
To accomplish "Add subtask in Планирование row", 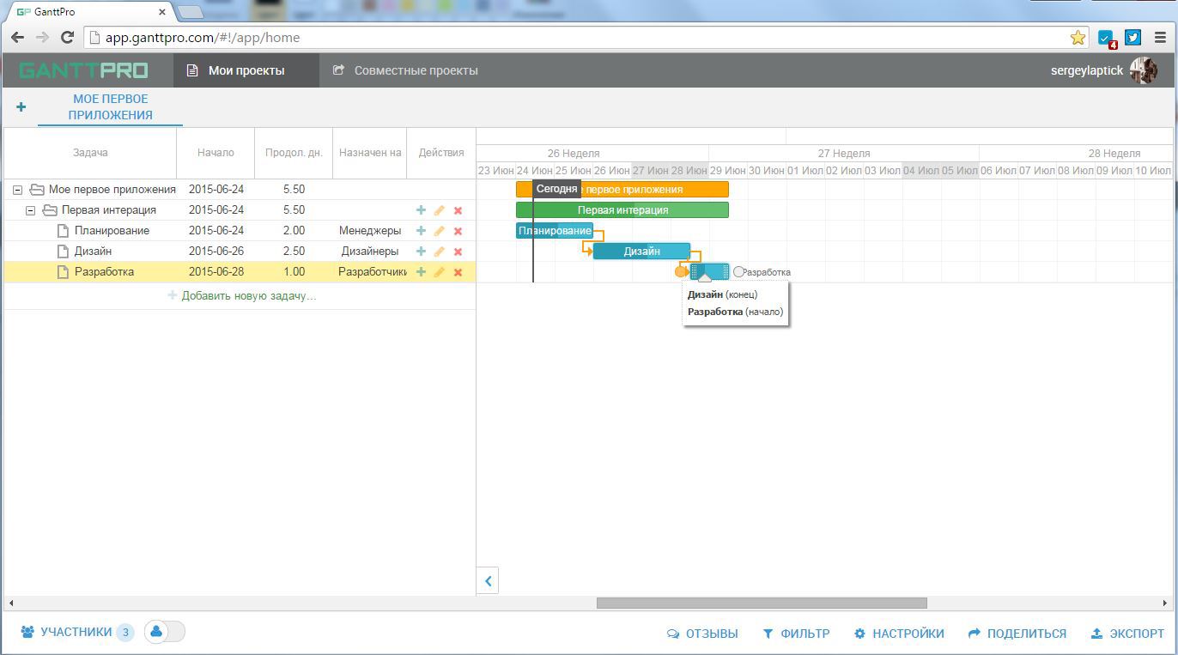I will pos(421,231).
